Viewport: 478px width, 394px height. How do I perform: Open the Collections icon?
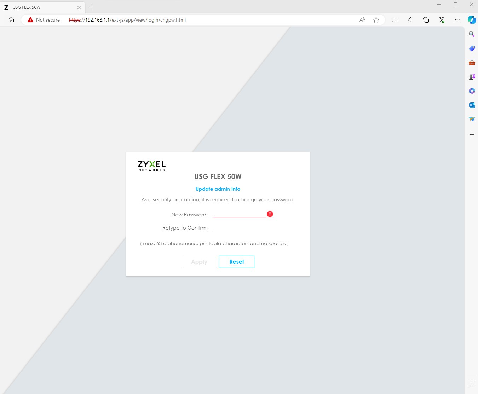(426, 20)
